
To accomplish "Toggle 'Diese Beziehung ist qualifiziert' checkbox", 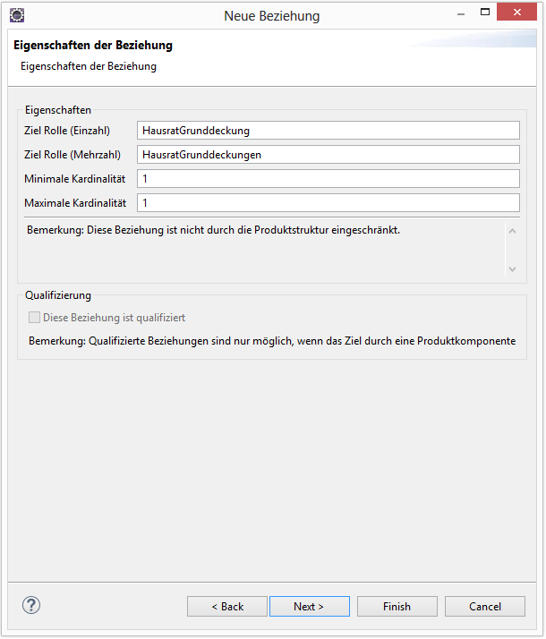I will (x=35, y=318).
